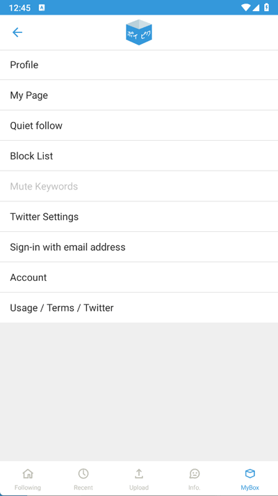
Task: Open Twitter Settings
Action: coord(139,217)
